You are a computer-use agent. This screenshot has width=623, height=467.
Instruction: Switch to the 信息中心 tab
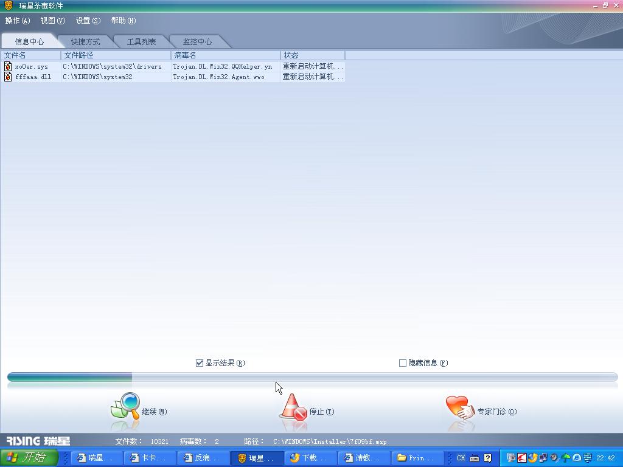click(29, 42)
